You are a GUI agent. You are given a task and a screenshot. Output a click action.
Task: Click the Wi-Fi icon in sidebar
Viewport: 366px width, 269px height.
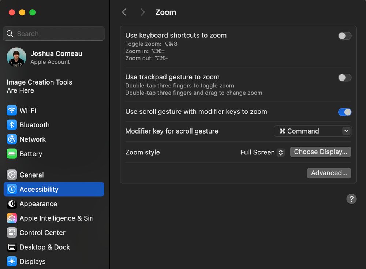[12, 111]
